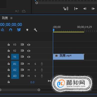Toggle lock on track A1
The width and height of the screenshot is (97, 97).
9,64
